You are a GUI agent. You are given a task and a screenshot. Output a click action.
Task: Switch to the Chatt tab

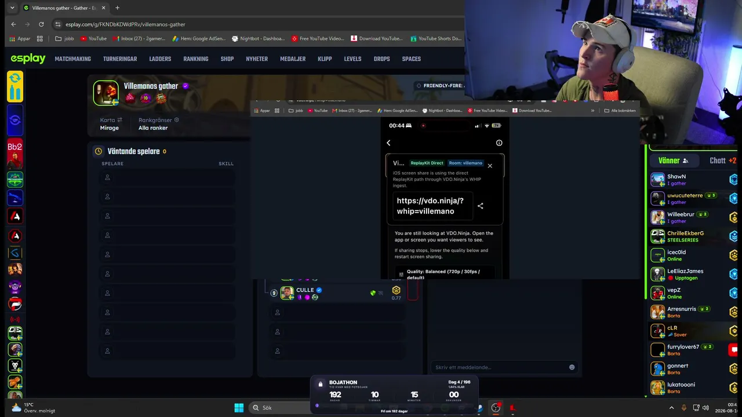(723, 161)
